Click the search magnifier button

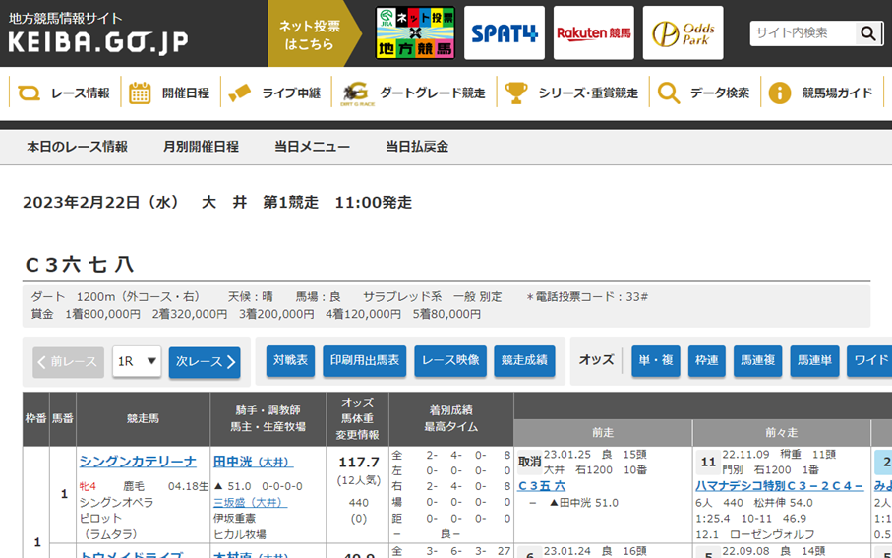(867, 33)
